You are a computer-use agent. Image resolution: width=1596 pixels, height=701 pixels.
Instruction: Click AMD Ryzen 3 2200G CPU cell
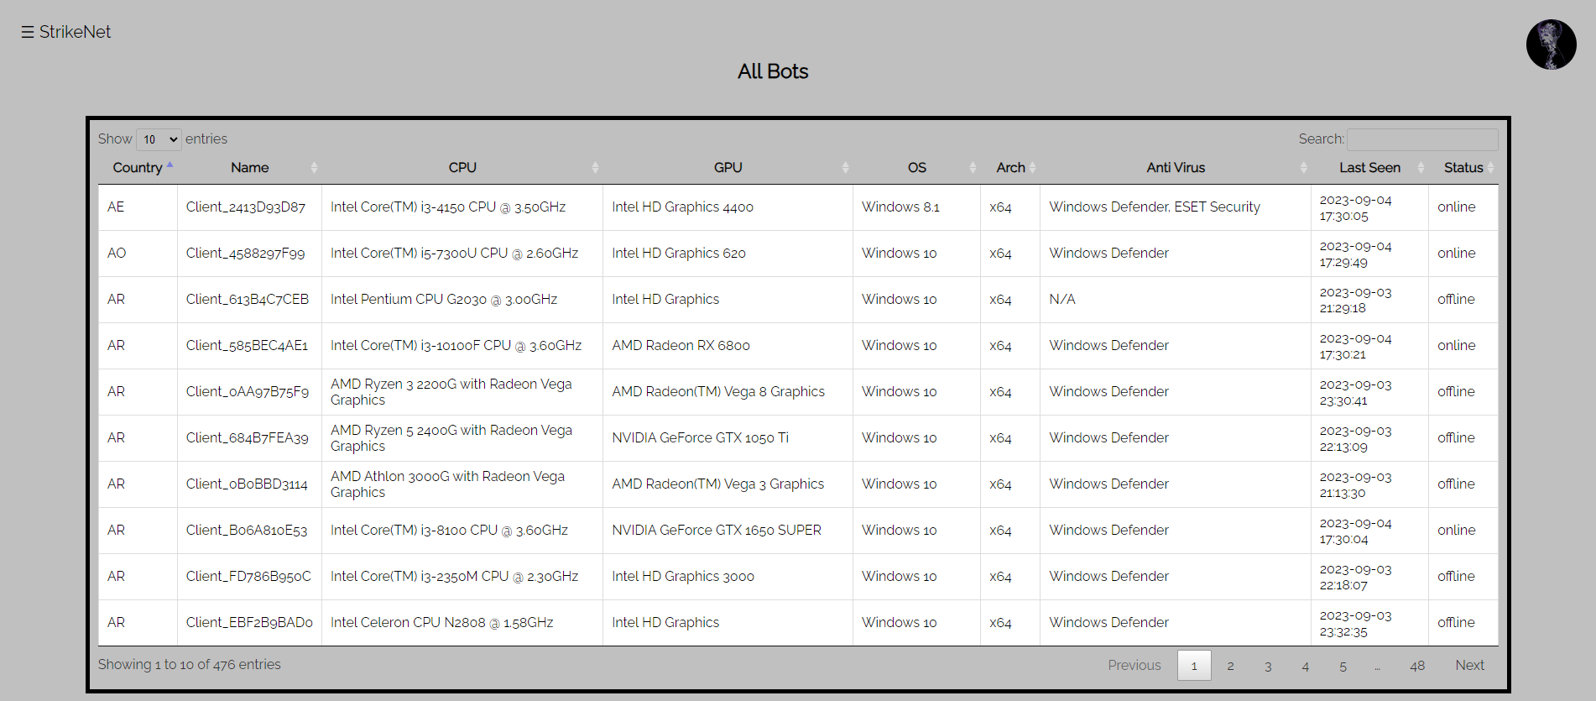462,392
